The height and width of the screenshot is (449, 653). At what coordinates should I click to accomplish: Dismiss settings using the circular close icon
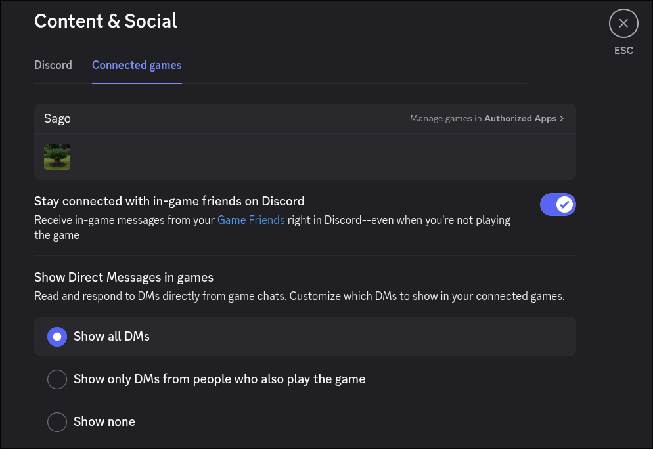click(623, 23)
